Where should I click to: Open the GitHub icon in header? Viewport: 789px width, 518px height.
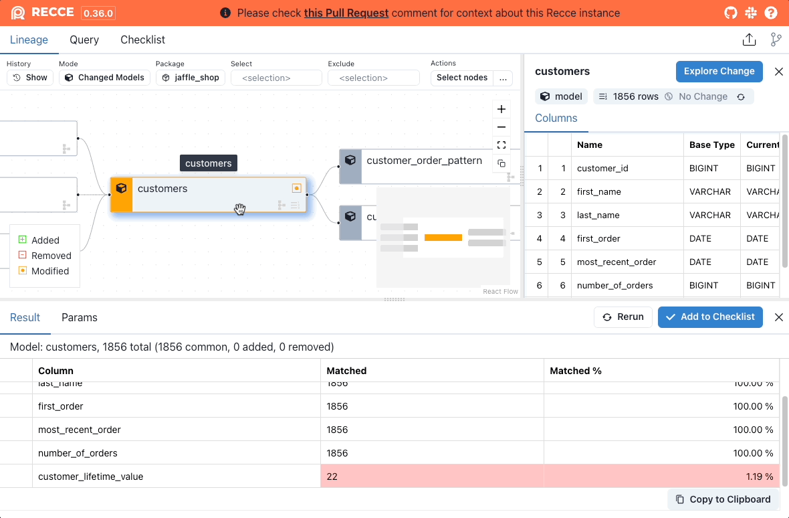731,13
